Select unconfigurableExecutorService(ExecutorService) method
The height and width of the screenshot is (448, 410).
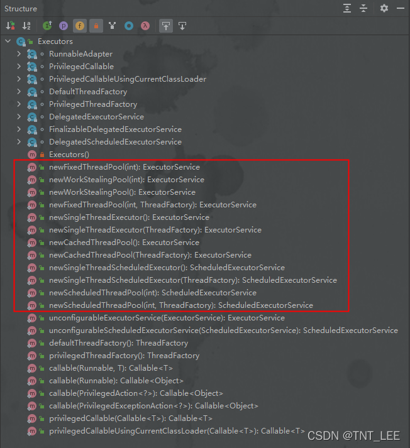pyautogui.click(x=167, y=318)
